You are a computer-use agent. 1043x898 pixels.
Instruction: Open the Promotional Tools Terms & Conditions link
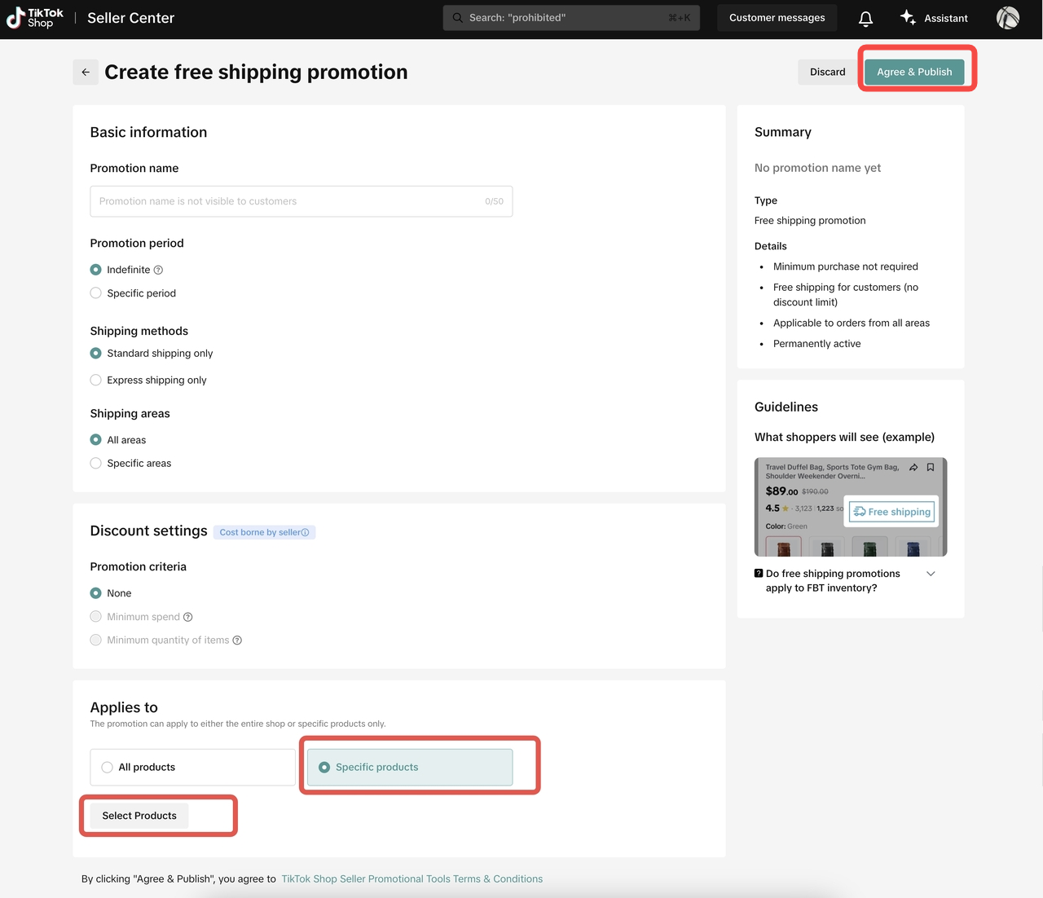pyautogui.click(x=411, y=879)
